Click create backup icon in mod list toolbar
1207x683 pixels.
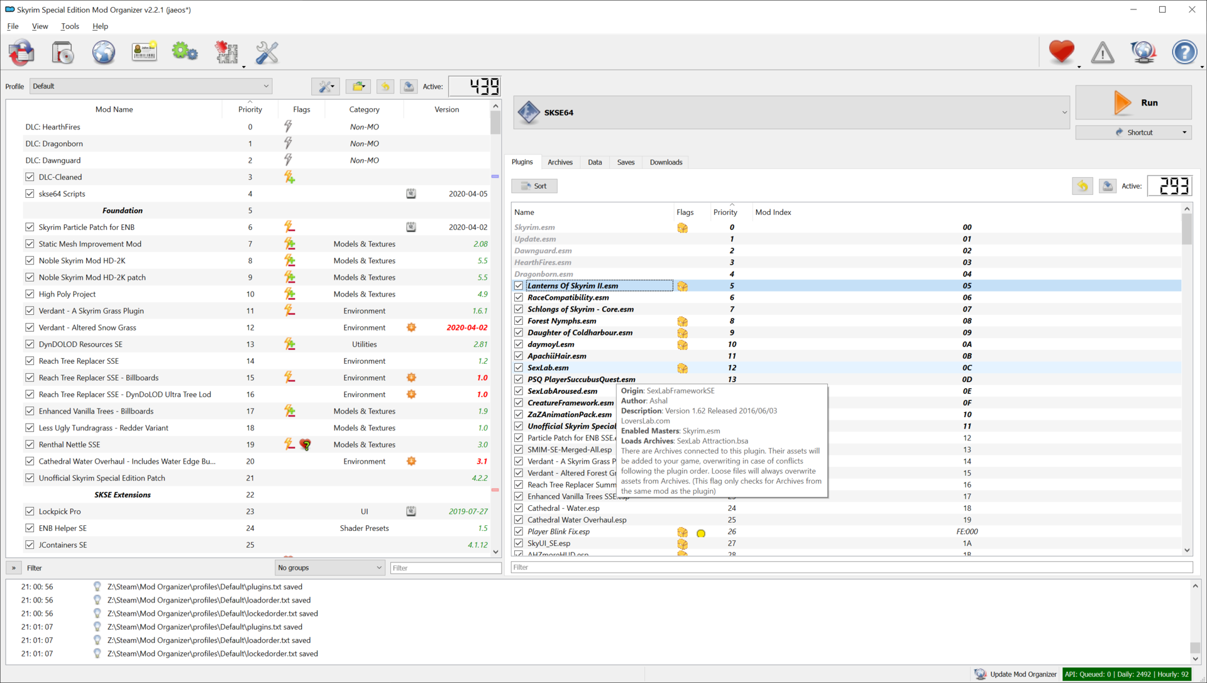409,87
